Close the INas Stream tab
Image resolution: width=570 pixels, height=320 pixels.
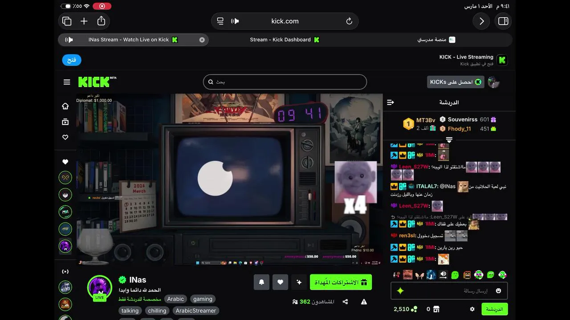point(202,40)
